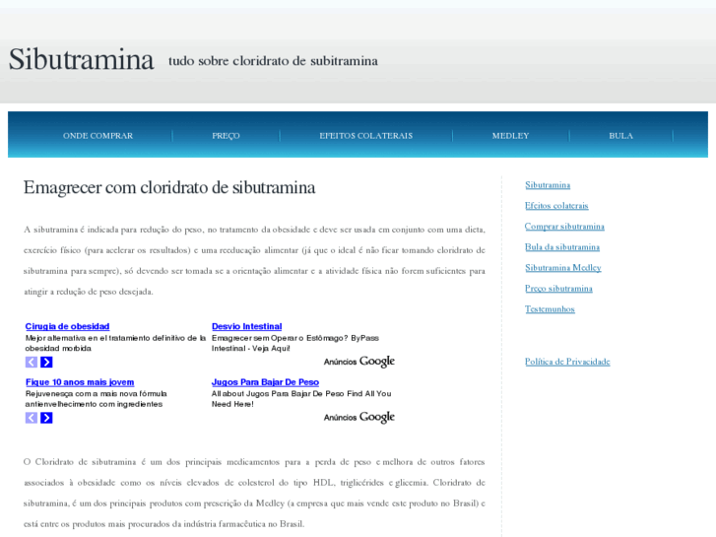Open the Testemunhos sidebar link
Viewport: 716px width, 537px height.
point(550,309)
